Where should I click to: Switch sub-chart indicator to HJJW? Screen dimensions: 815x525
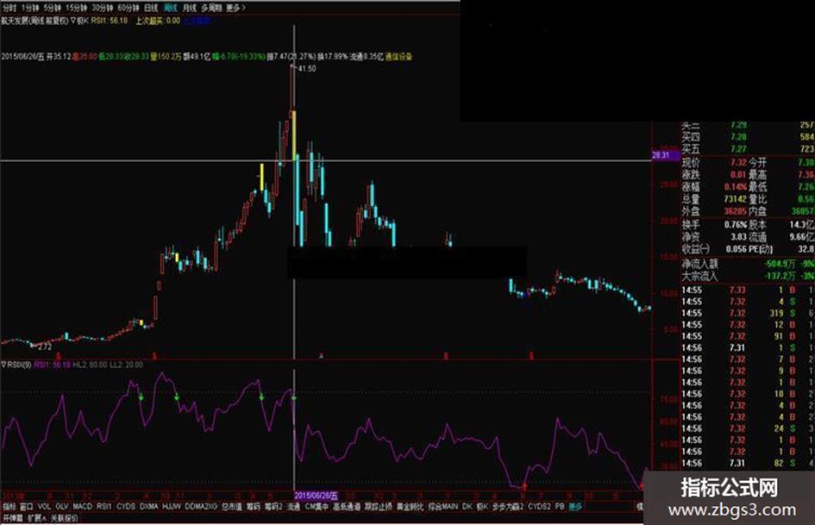[x=172, y=506]
